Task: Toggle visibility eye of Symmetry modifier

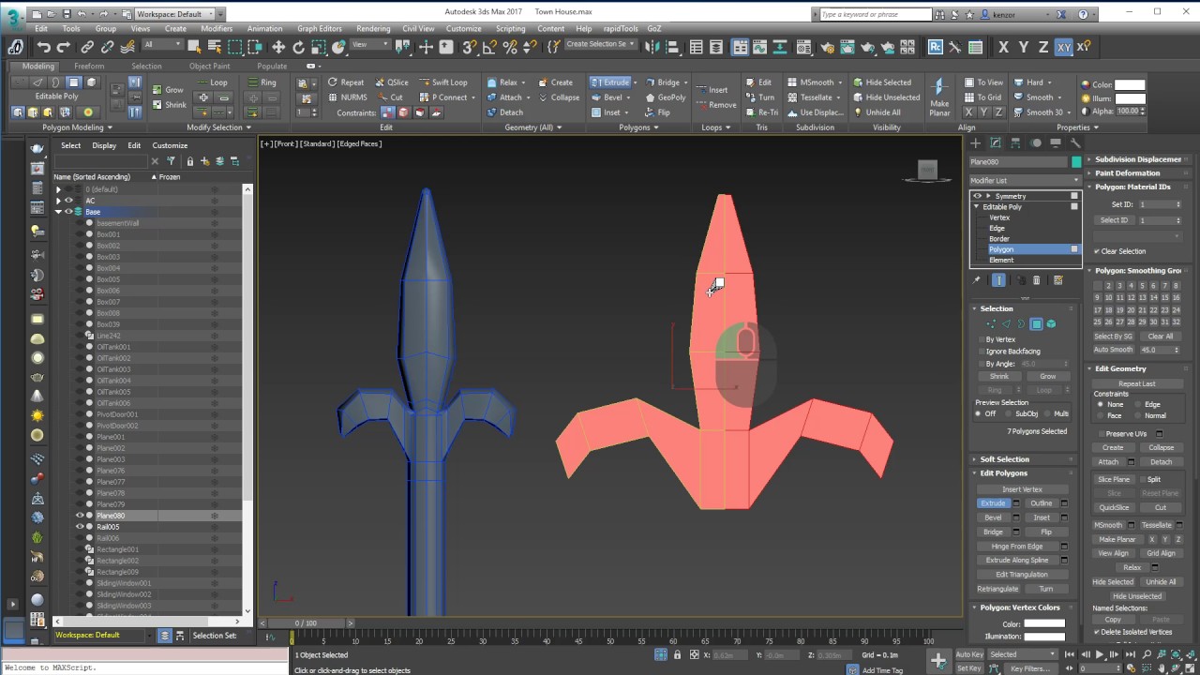Action: coord(977,196)
